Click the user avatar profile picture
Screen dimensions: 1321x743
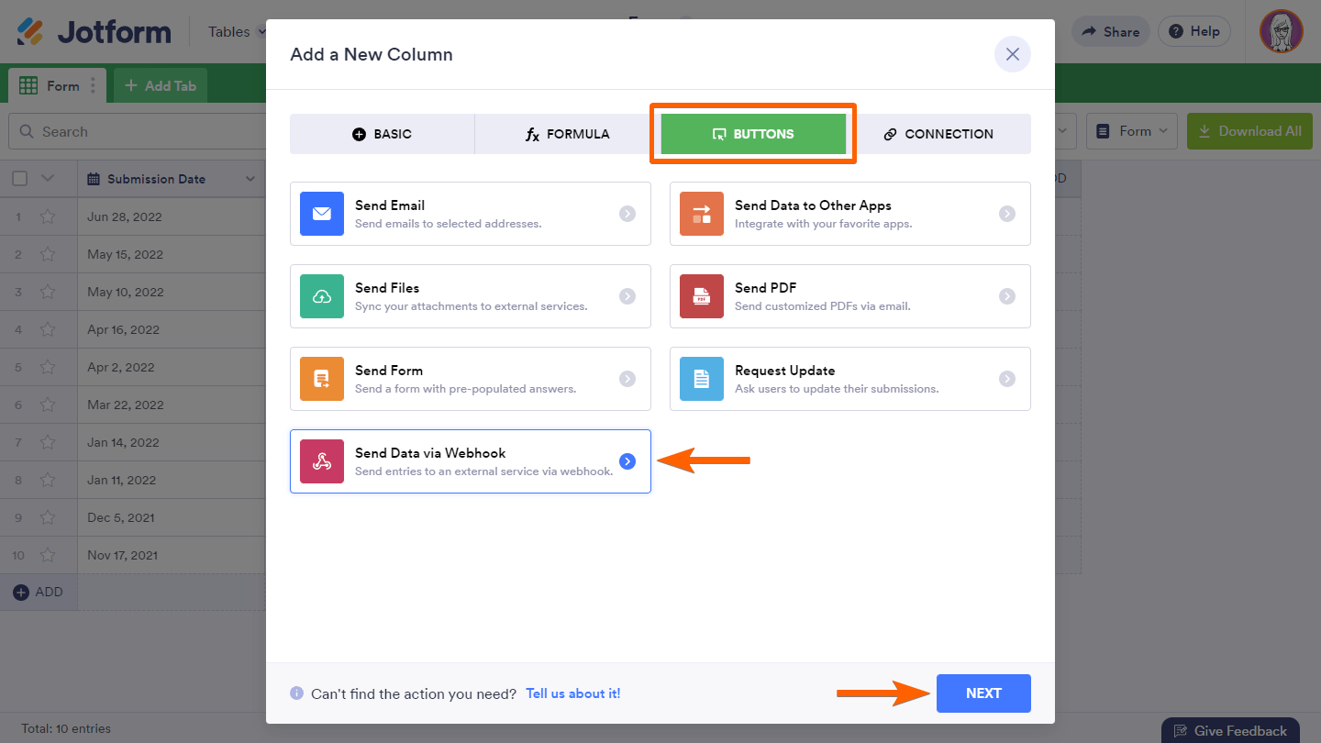tap(1281, 32)
